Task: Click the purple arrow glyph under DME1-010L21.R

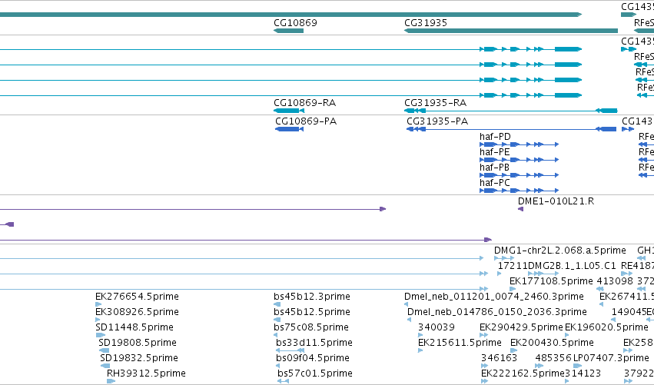Action: coord(520,209)
